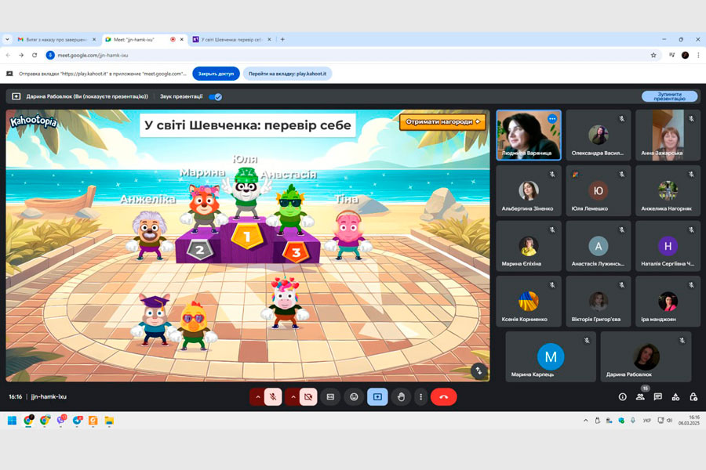Screen dimensions: 706x470
Task: Click Юля Лемешко participant tile
Action: [x=598, y=190]
